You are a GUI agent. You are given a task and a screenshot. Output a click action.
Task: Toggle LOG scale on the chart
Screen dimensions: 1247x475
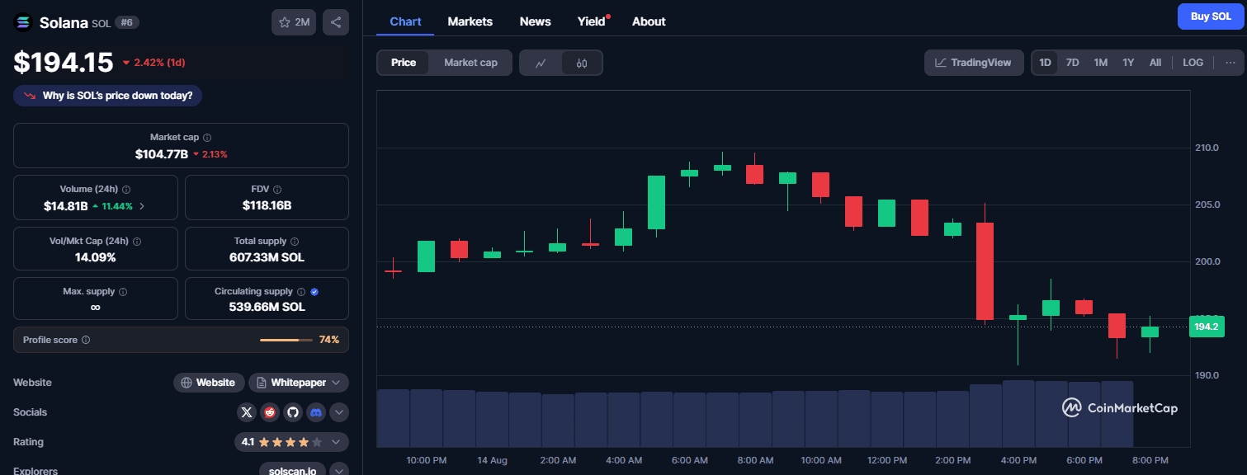[x=1193, y=63]
